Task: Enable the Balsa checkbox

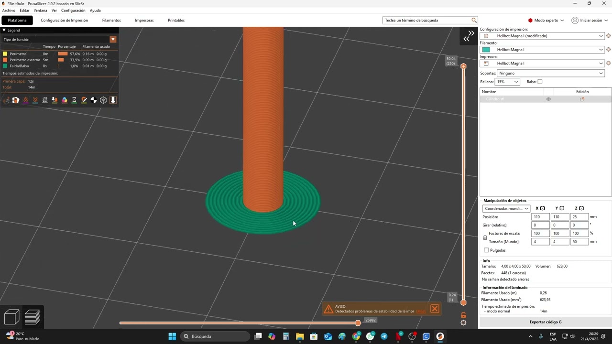Action: click(x=540, y=82)
